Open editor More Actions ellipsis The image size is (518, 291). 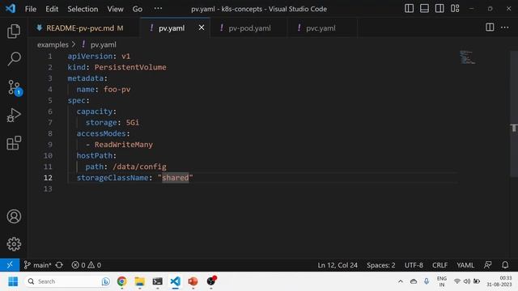pyautogui.click(x=504, y=27)
